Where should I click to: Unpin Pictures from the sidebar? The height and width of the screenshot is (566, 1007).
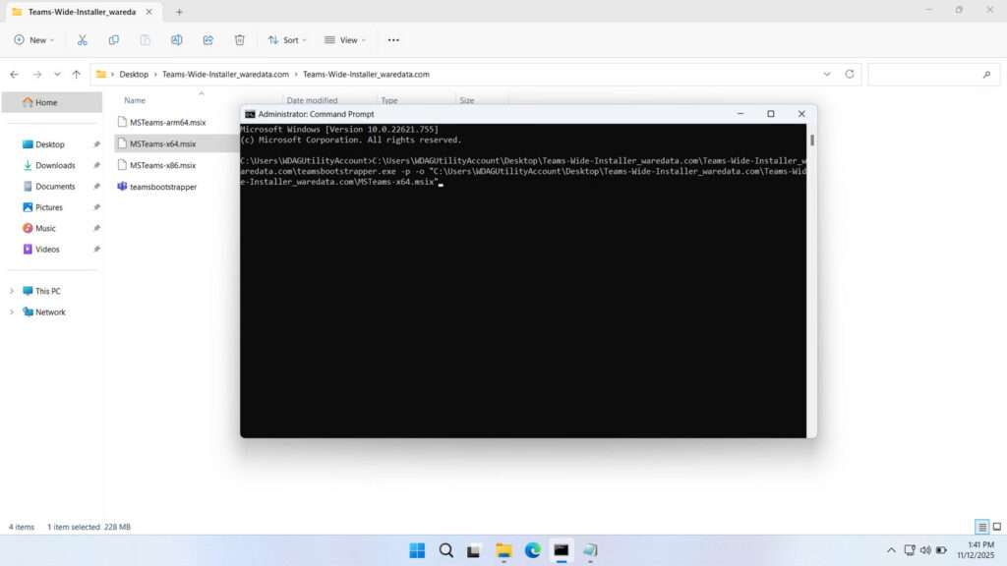pos(95,206)
